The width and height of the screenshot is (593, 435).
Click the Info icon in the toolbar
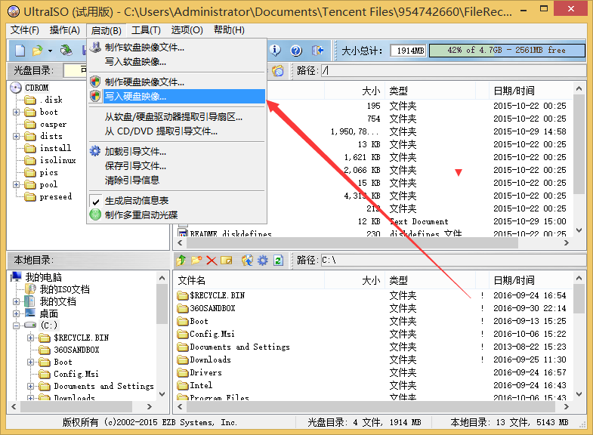pyautogui.click(x=276, y=51)
